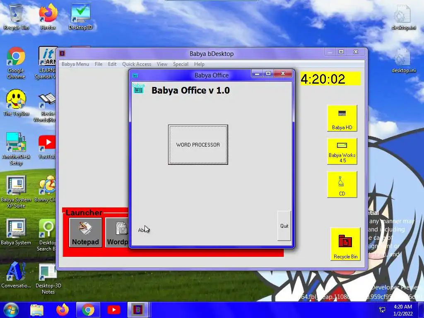Open The ToyBox smiley desktop icon
Viewport: 424px width, 318px height.
pos(16,103)
